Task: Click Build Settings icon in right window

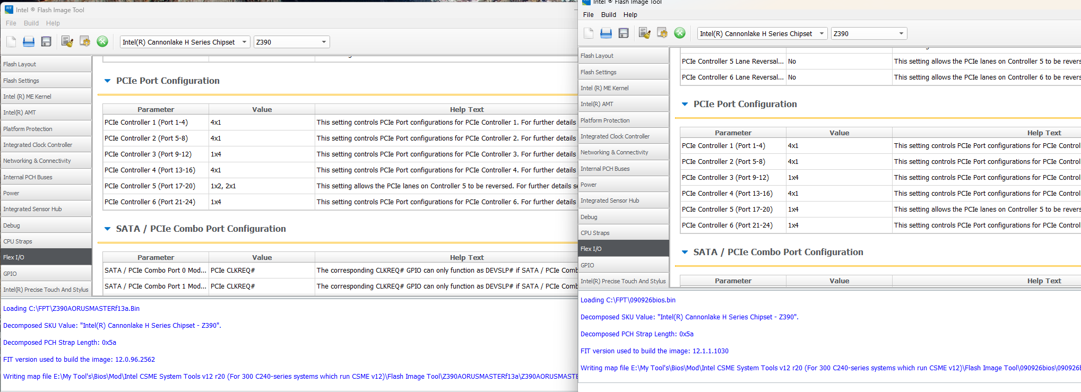Action: (x=645, y=33)
